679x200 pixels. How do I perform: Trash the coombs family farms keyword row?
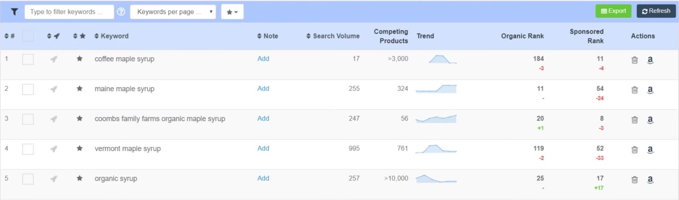(634, 120)
